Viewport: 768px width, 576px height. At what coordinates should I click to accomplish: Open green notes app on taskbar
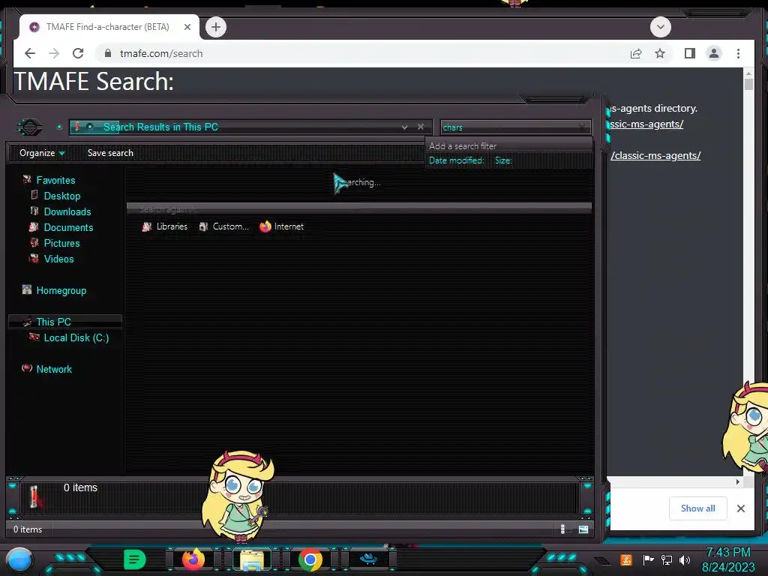[134, 559]
